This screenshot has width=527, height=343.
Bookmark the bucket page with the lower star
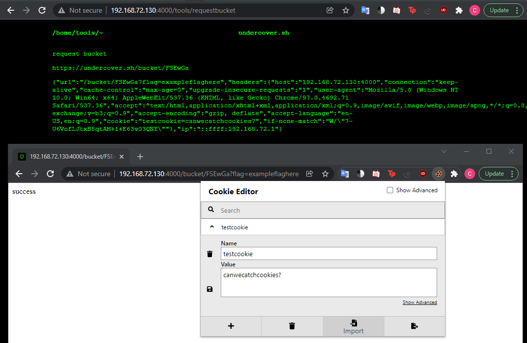coord(325,174)
